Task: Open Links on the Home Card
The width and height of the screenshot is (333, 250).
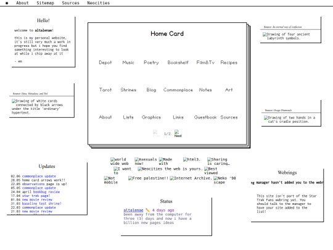Action: (178, 117)
